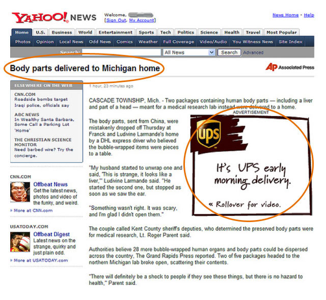Click the AP Associated Press logo
The image size is (326, 300).
290,67
